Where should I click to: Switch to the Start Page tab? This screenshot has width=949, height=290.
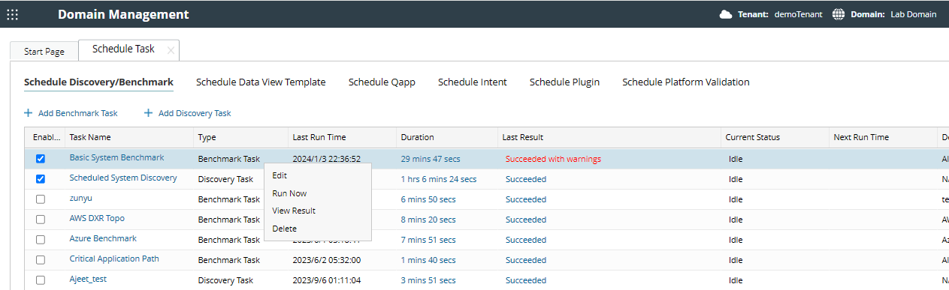point(44,52)
